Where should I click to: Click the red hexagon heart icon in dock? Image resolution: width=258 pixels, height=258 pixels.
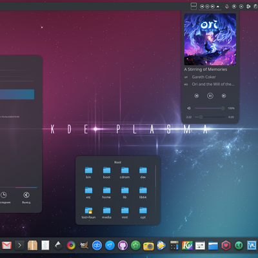pos(226,245)
